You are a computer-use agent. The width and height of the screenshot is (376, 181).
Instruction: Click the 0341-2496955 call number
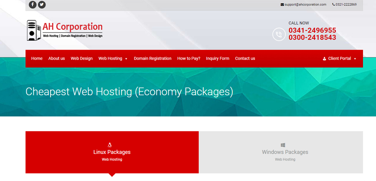point(312,30)
